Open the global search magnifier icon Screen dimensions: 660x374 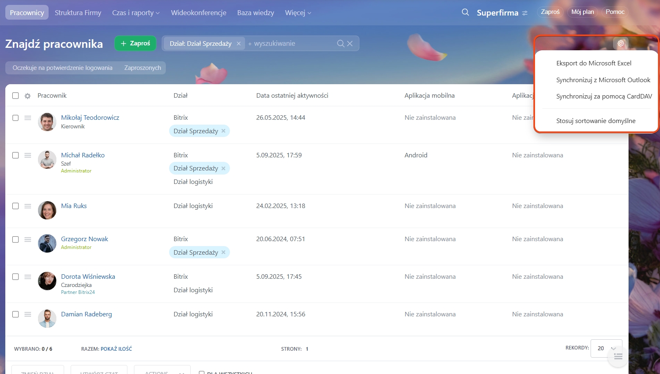click(465, 12)
